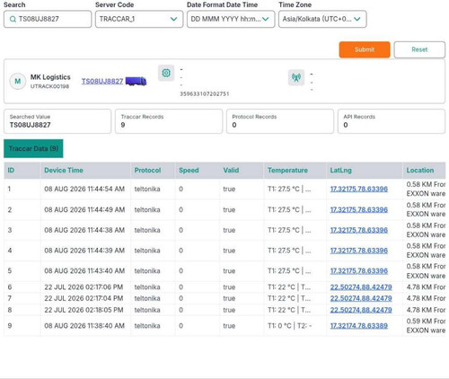Open the Server Code TRACCAR_1 dropdown
The image size is (449, 379).
(x=139, y=19)
